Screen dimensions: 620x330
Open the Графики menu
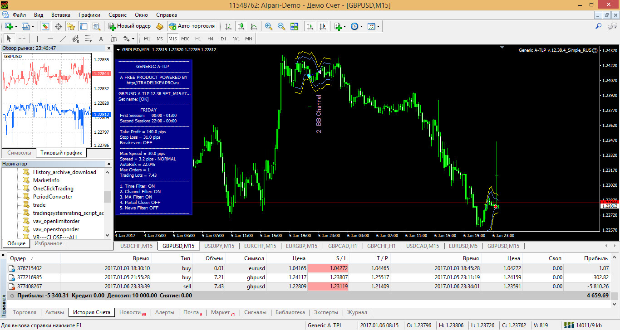point(89,15)
